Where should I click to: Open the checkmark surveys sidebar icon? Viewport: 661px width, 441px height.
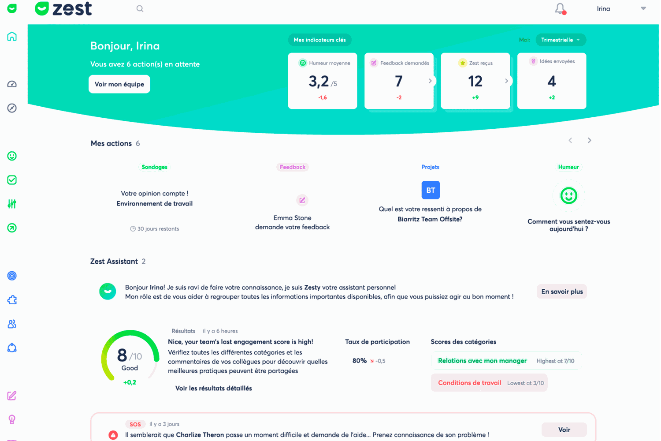click(12, 180)
